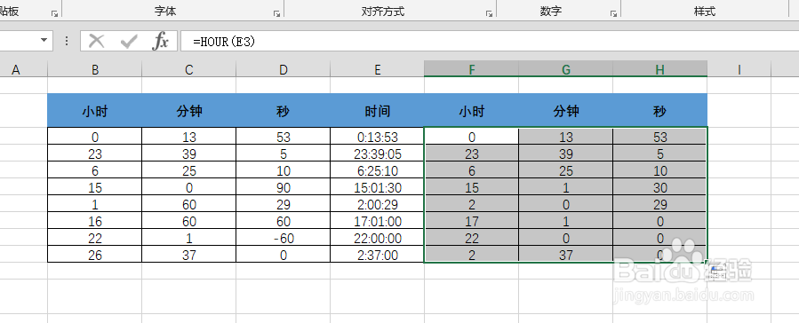Click time cell 22:00:00

(378, 238)
